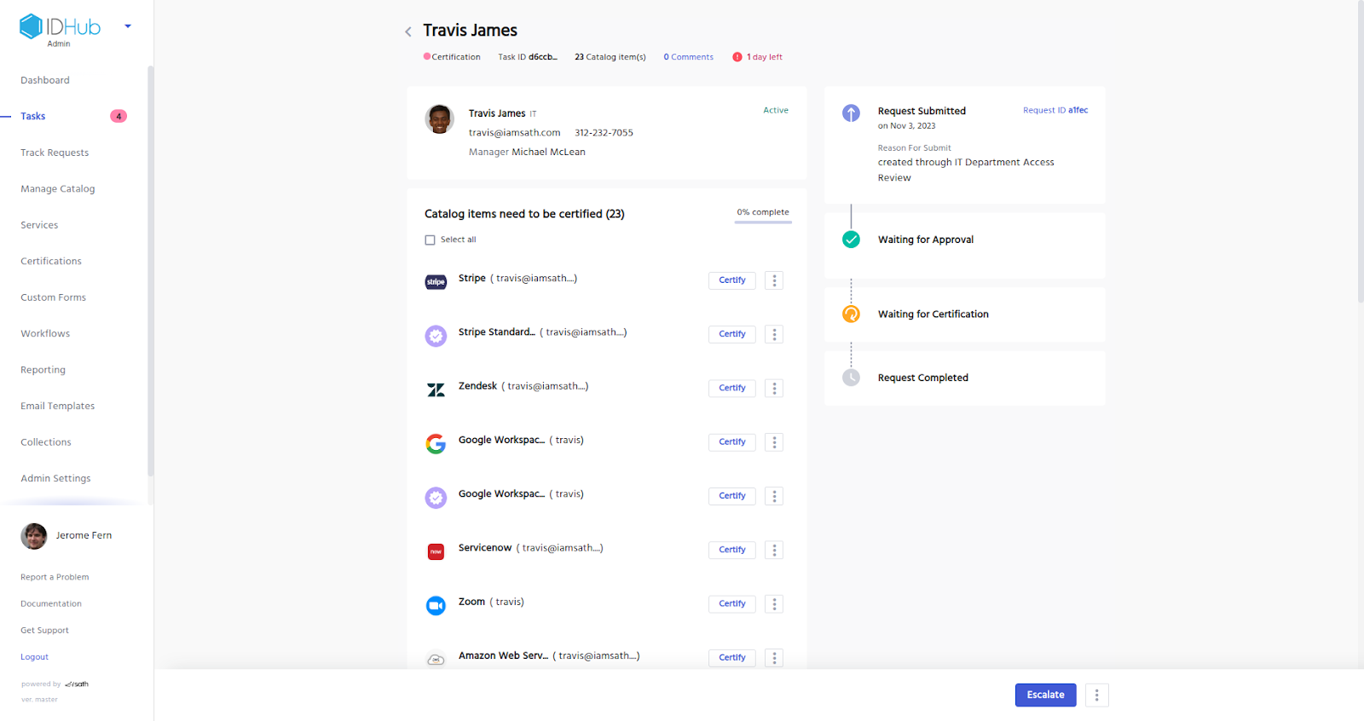Click the back arrow beside Travis James
Screen dimensions: 1364x721
408,32
